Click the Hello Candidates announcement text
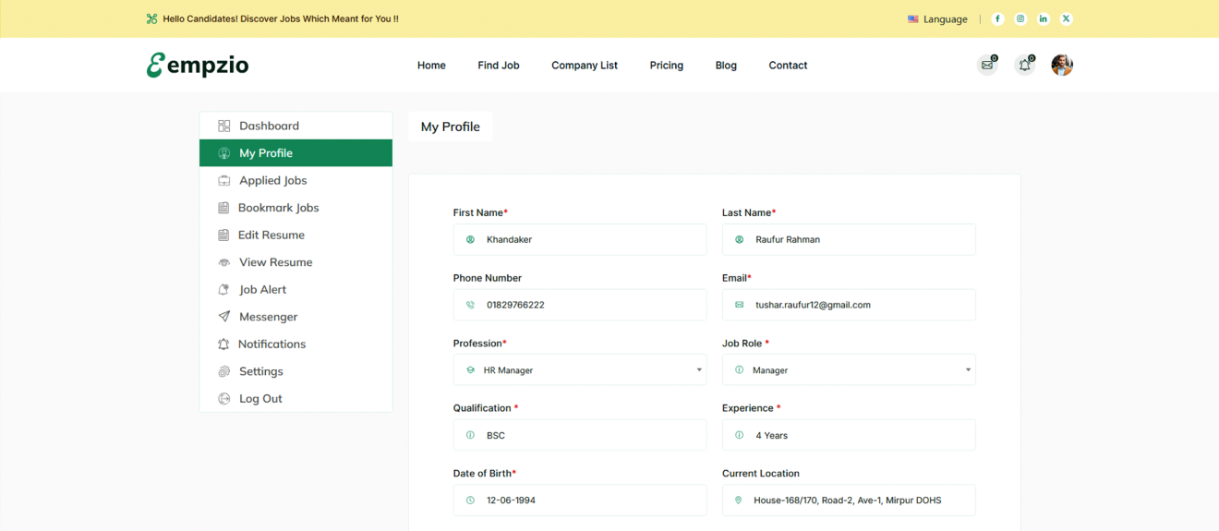Image resolution: width=1219 pixels, height=531 pixels. (281, 18)
